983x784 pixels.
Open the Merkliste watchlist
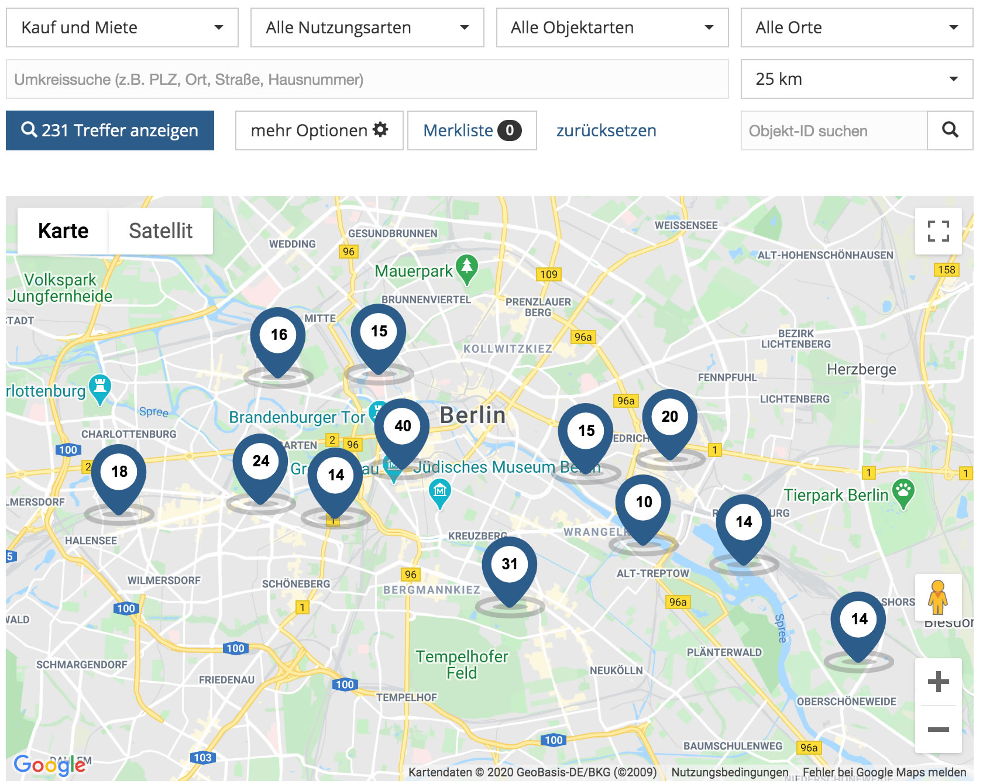click(472, 130)
